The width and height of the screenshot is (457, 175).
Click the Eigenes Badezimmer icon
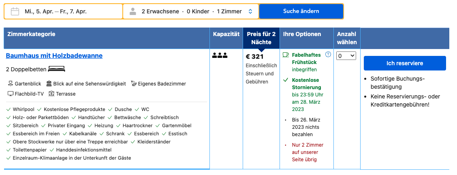134,83
